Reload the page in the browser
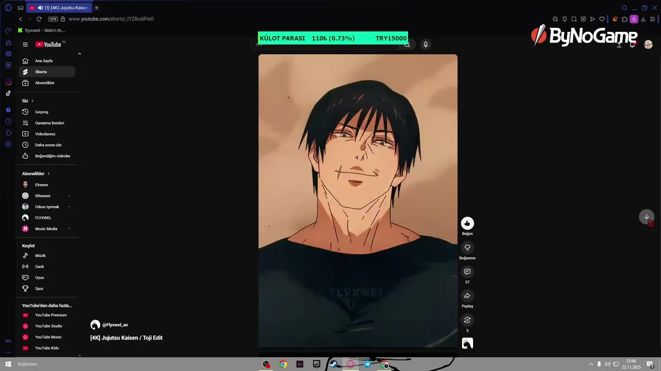The image size is (661, 371). tap(39, 19)
